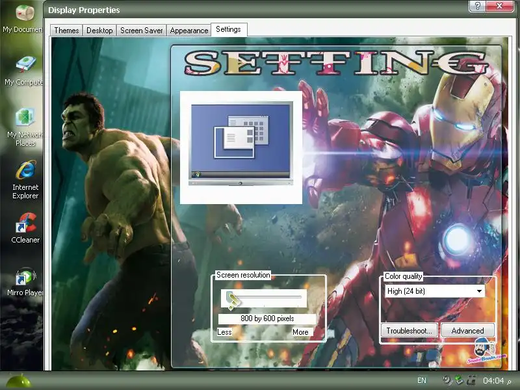
Task: Switch to the Appearance tab
Action: pyautogui.click(x=189, y=31)
